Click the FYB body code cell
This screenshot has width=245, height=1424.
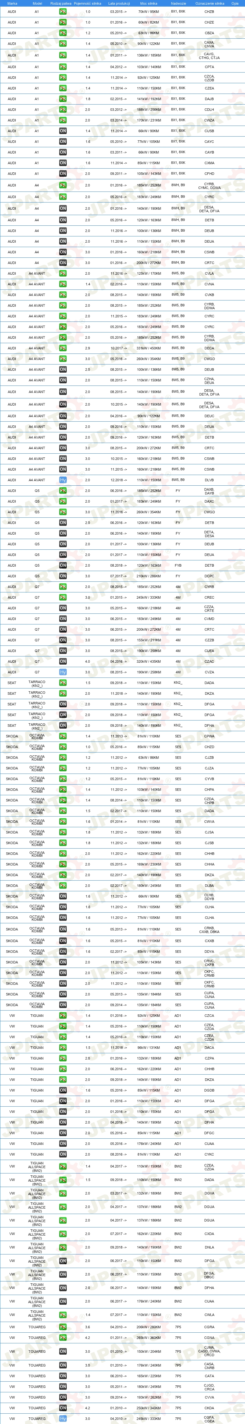178,565
